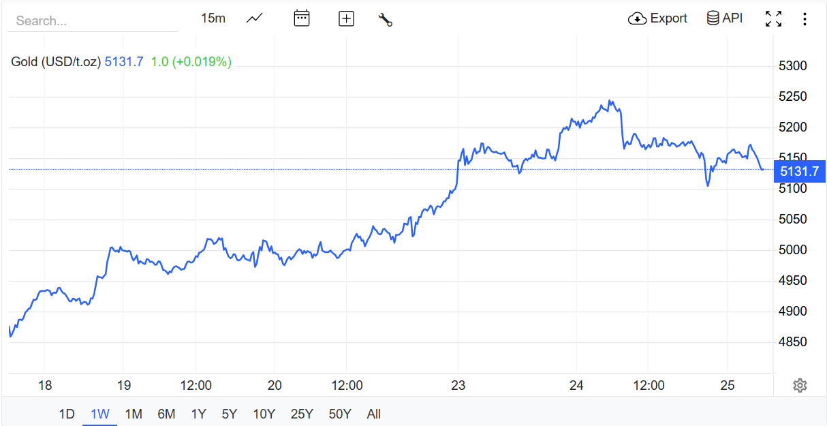Open the calendar date range picker
The height and width of the screenshot is (426, 827).
coord(302,18)
